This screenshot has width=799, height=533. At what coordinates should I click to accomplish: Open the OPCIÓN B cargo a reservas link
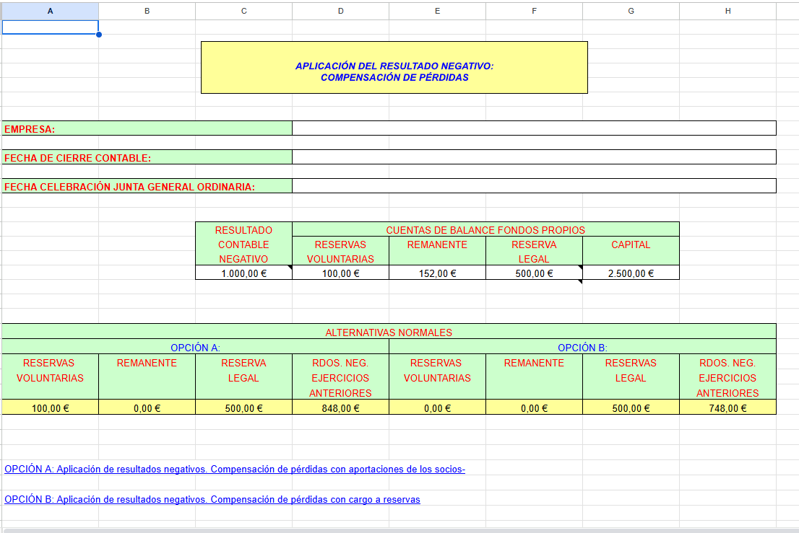(212, 499)
